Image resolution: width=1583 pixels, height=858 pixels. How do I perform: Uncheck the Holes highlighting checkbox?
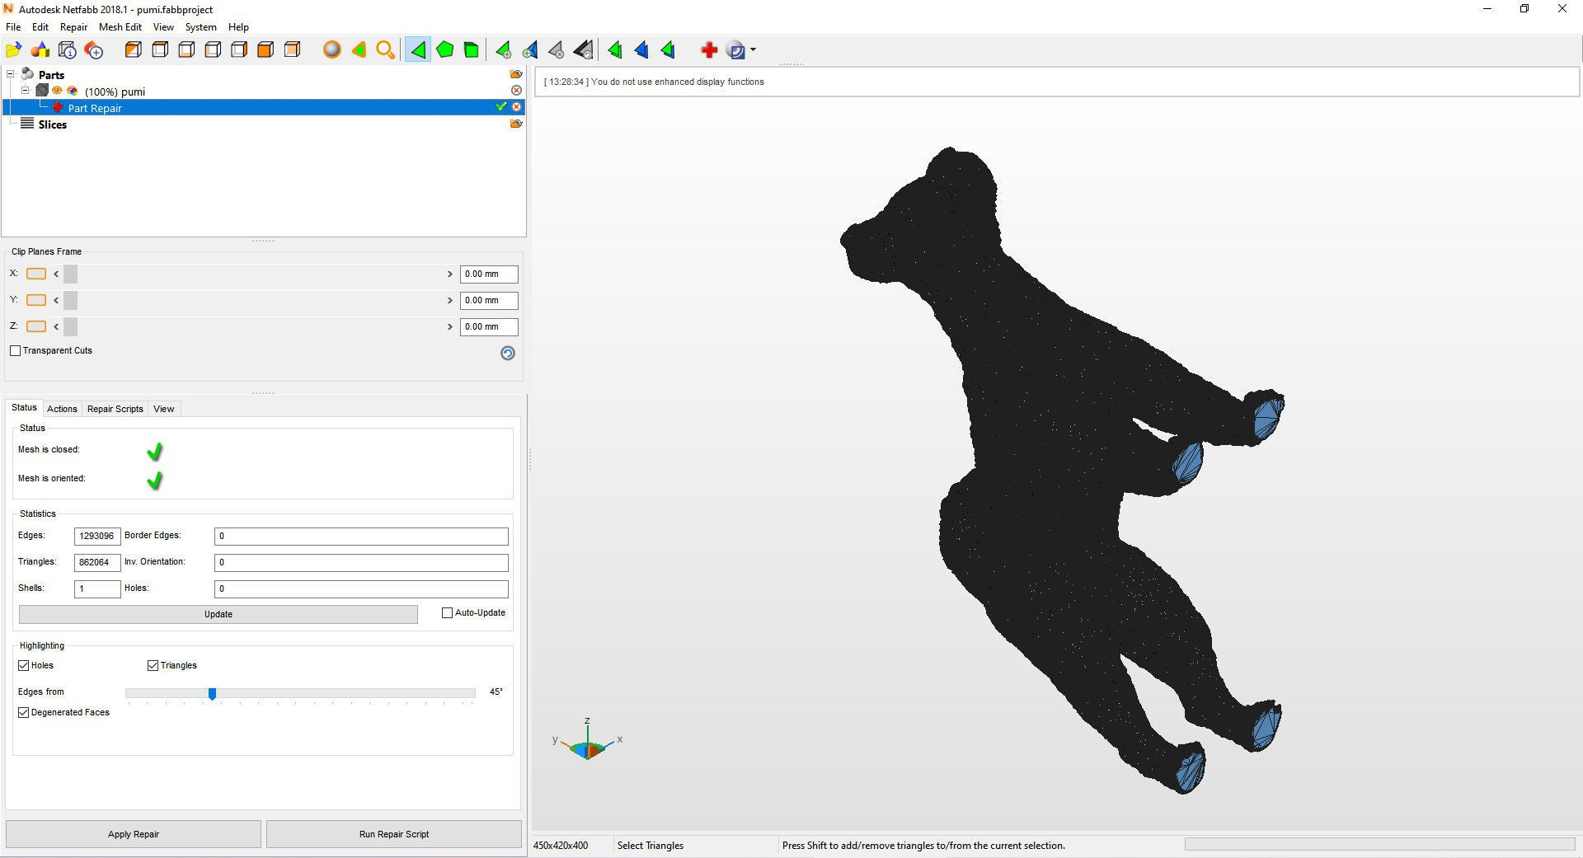(24, 665)
